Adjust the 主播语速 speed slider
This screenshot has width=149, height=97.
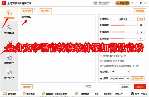click(x=123, y=32)
